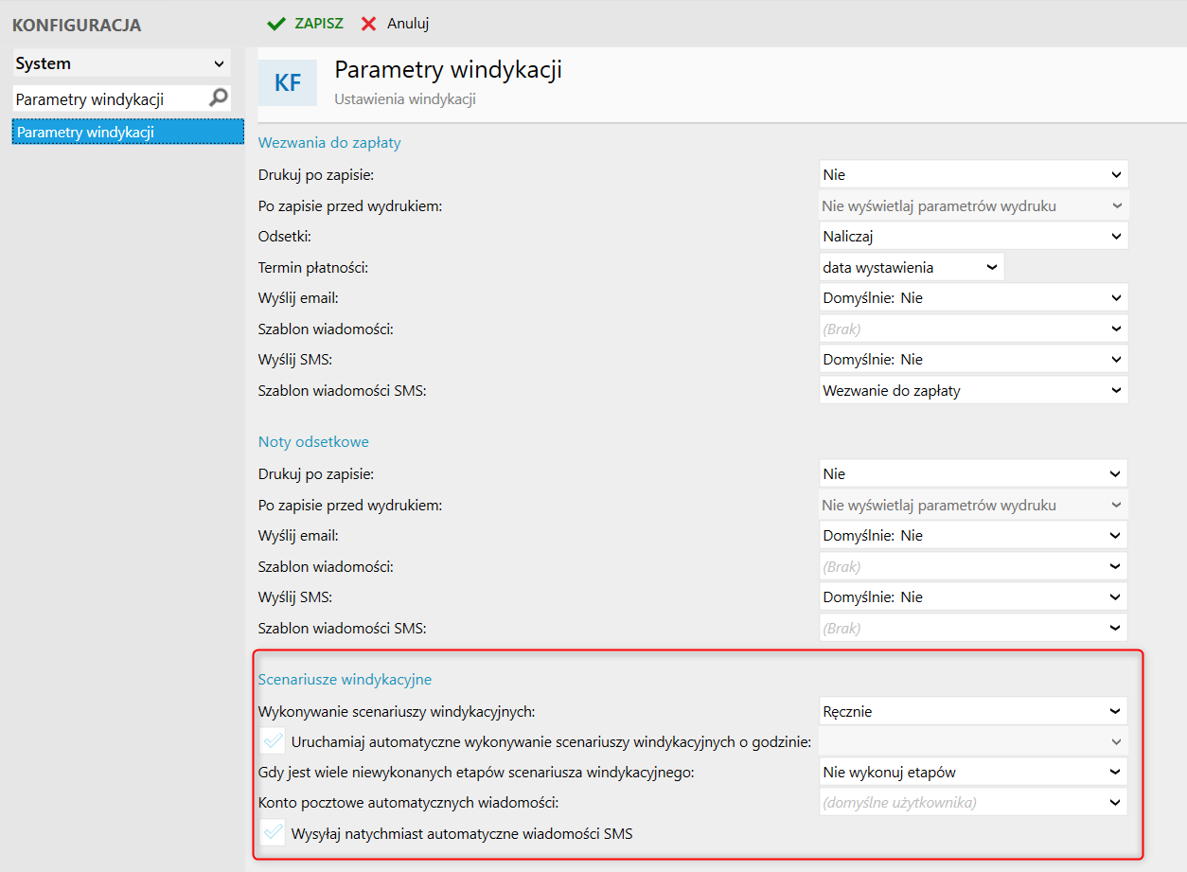
Task: Open Wyślij SMS dropdown under Wezwania do zapłaty
Action: click(973, 360)
